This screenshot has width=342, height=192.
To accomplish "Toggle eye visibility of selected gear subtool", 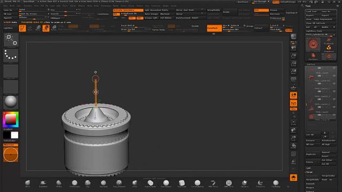I will tap(334, 115).
